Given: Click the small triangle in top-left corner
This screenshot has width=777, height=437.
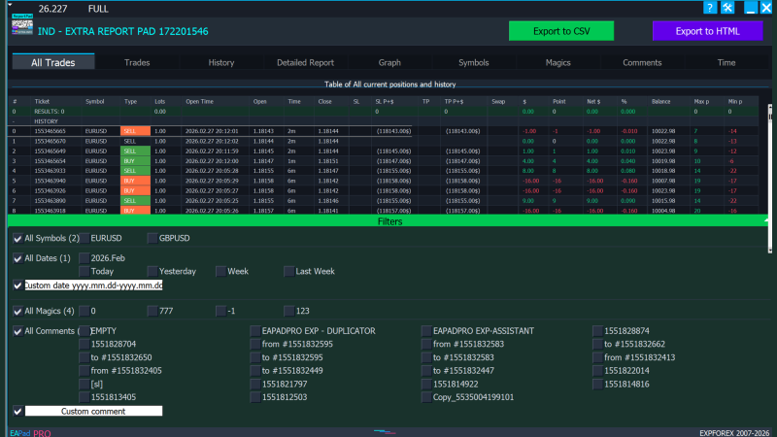Looking at the screenshot, I should pyautogui.click(x=10, y=5).
